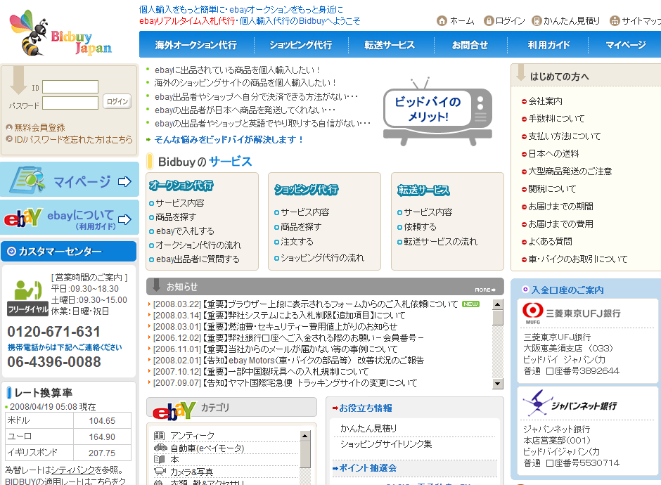The height and width of the screenshot is (485, 661).
Task: Open 会社案内 in はじめての方へ
Action: coord(545,101)
